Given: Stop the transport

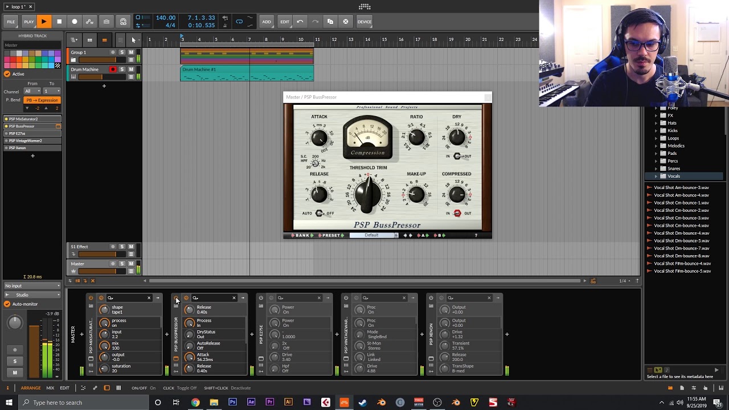Looking at the screenshot, I should coord(59,22).
